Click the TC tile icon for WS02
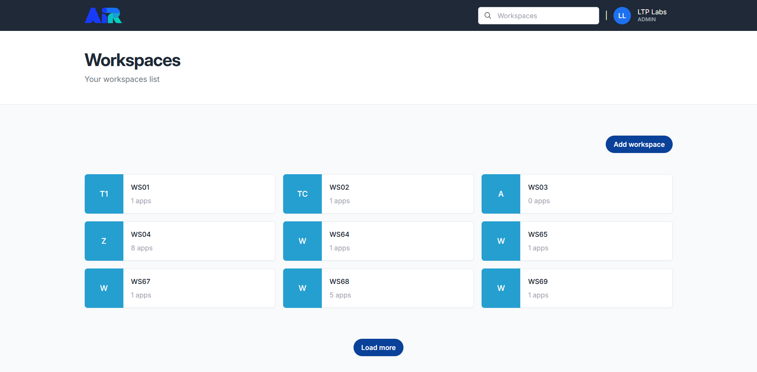Viewport: 757px width, 372px height. [x=302, y=194]
